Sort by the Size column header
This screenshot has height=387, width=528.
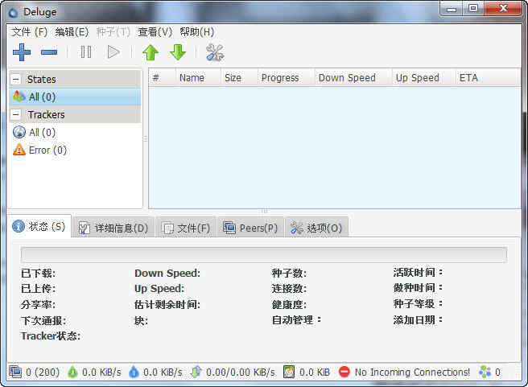click(239, 78)
